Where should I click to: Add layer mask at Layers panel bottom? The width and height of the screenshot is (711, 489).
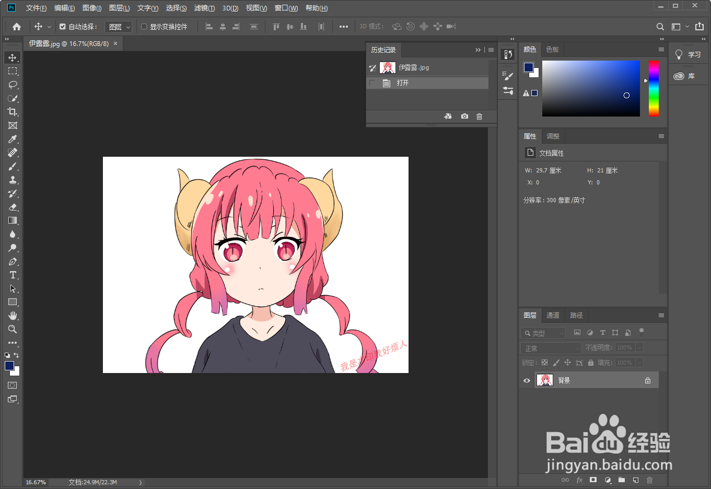[593, 480]
